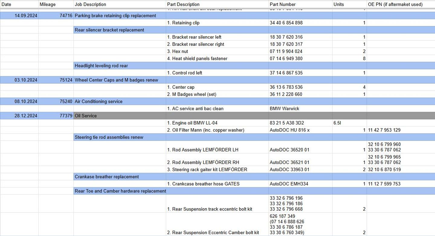Select Rear Toe and Camber hardware cell

(x=120, y=191)
